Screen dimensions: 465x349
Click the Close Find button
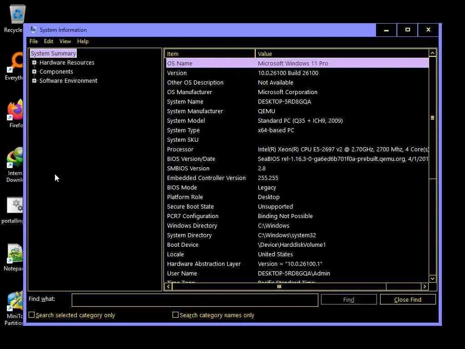tap(408, 299)
